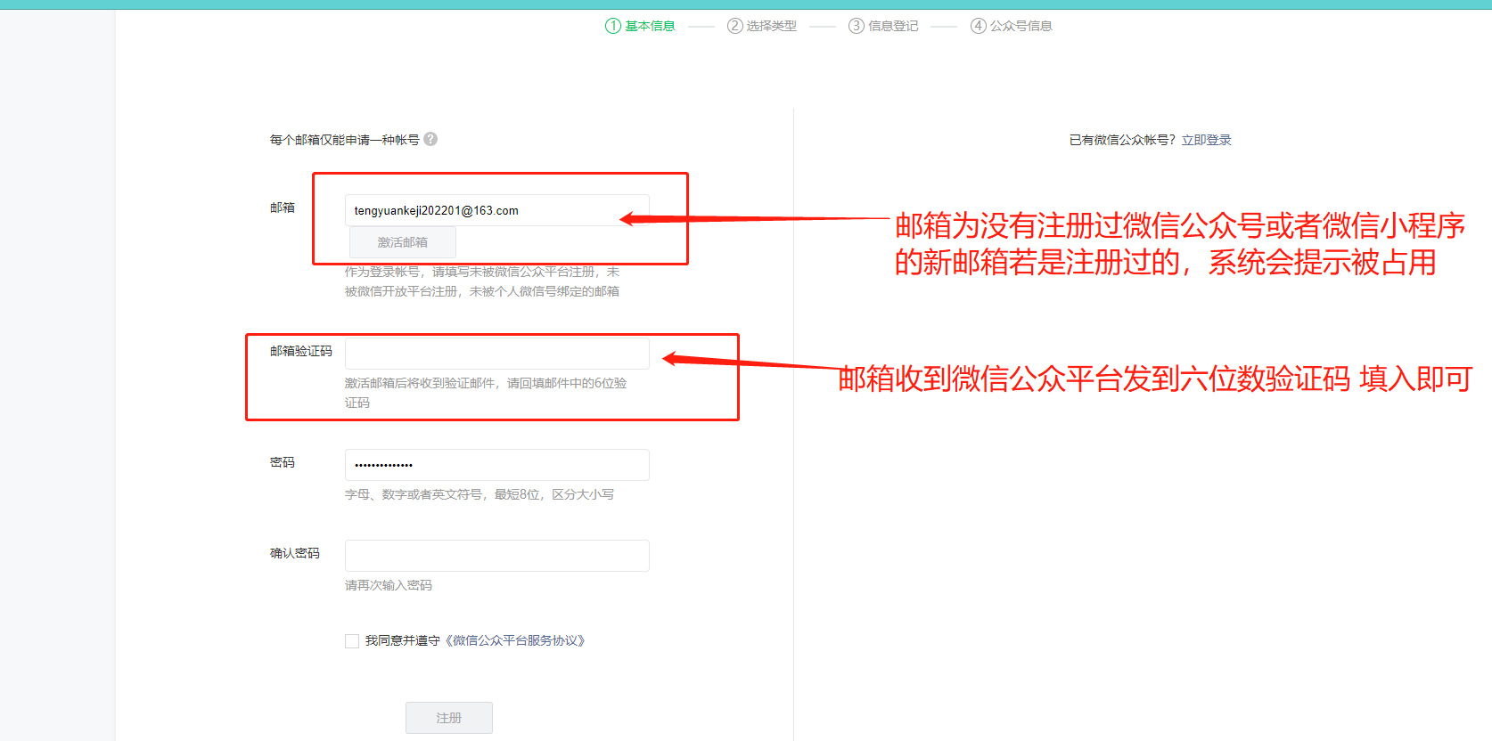Click the circled number 3 step icon
The image size is (1492, 741).
coord(857,26)
